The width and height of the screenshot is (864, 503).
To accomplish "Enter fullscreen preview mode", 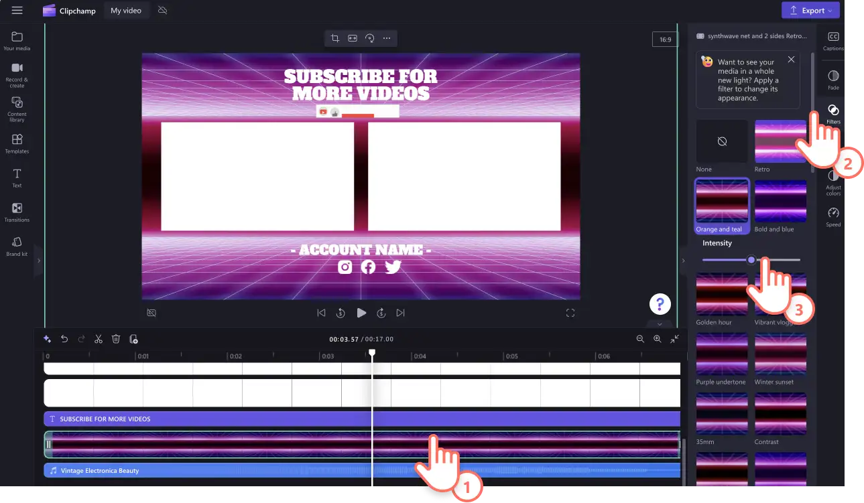I will pyautogui.click(x=570, y=313).
